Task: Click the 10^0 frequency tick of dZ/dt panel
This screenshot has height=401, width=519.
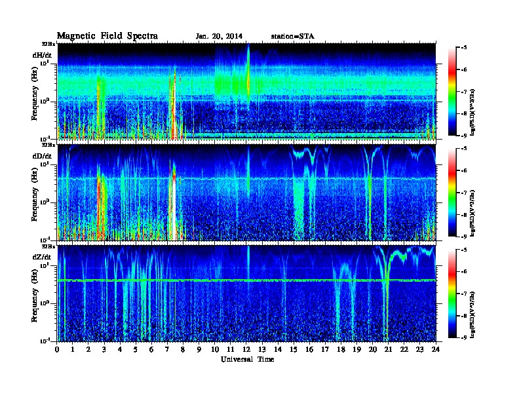Action: [x=45, y=303]
